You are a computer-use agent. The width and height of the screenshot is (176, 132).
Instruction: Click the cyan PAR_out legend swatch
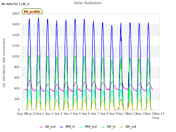(81, 127)
